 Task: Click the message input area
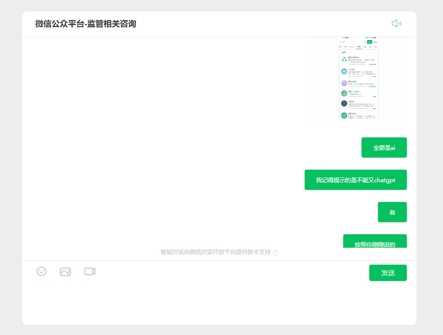(219, 302)
